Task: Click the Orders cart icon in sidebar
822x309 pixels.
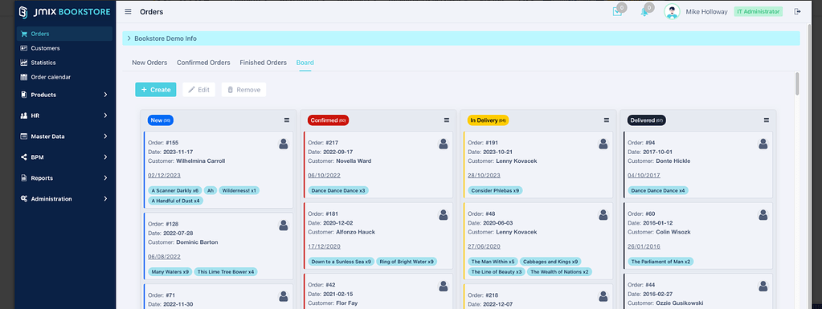Action: click(x=23, y=34)
